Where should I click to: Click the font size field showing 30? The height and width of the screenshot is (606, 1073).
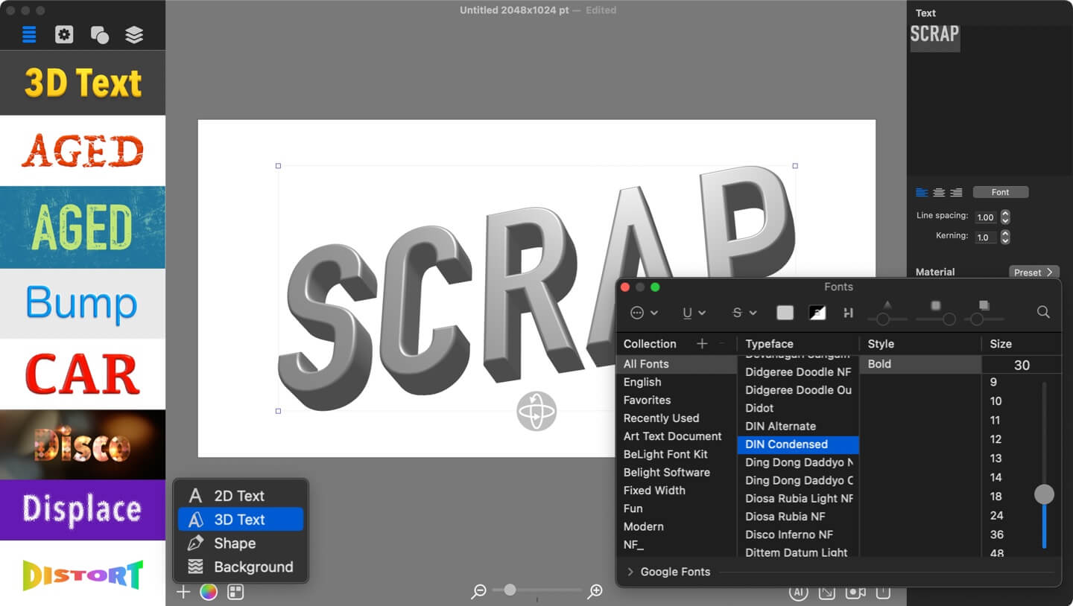(x=1022, y=365)
